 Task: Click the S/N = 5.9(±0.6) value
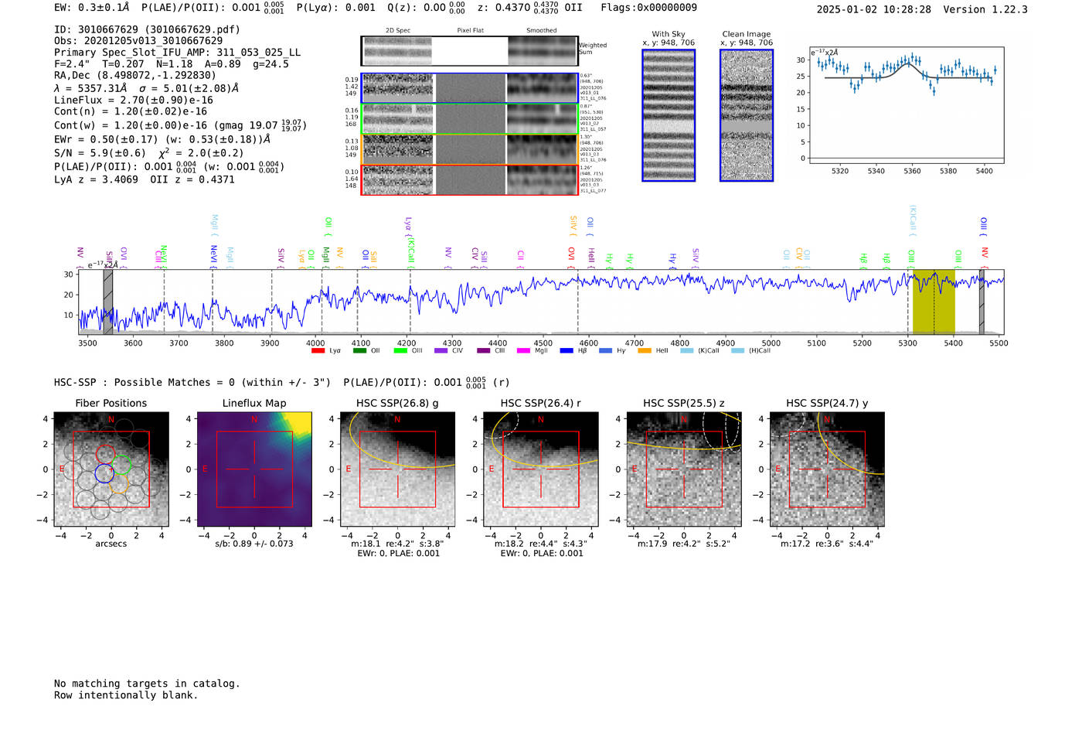coord(100,153)
